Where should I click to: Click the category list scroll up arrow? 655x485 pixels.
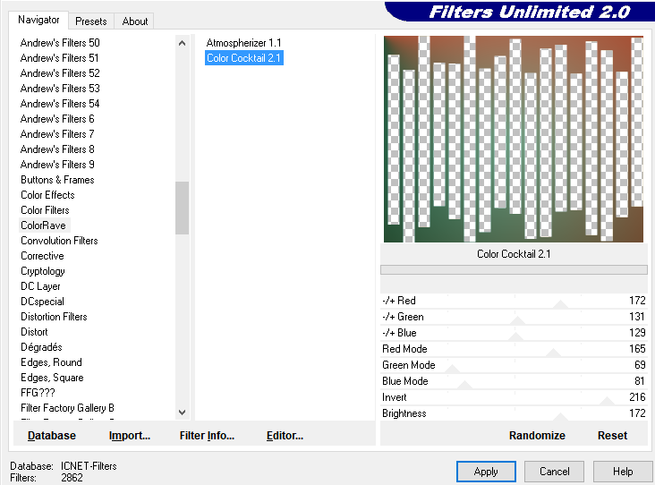pyautogui.click(x=182, y=43)
